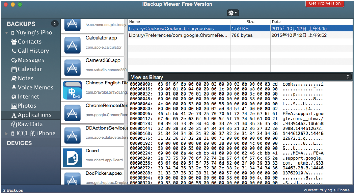Click the DDActionsService app icon
Viewport: 355px width, 194px height.
click(72, 135)
